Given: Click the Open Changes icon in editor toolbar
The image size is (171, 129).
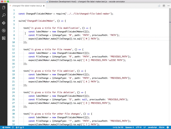Looking at the screenshot, I should 159,6.
